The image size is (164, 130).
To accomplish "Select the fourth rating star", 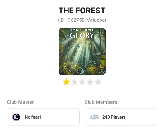I will click(x=90, y=82).
